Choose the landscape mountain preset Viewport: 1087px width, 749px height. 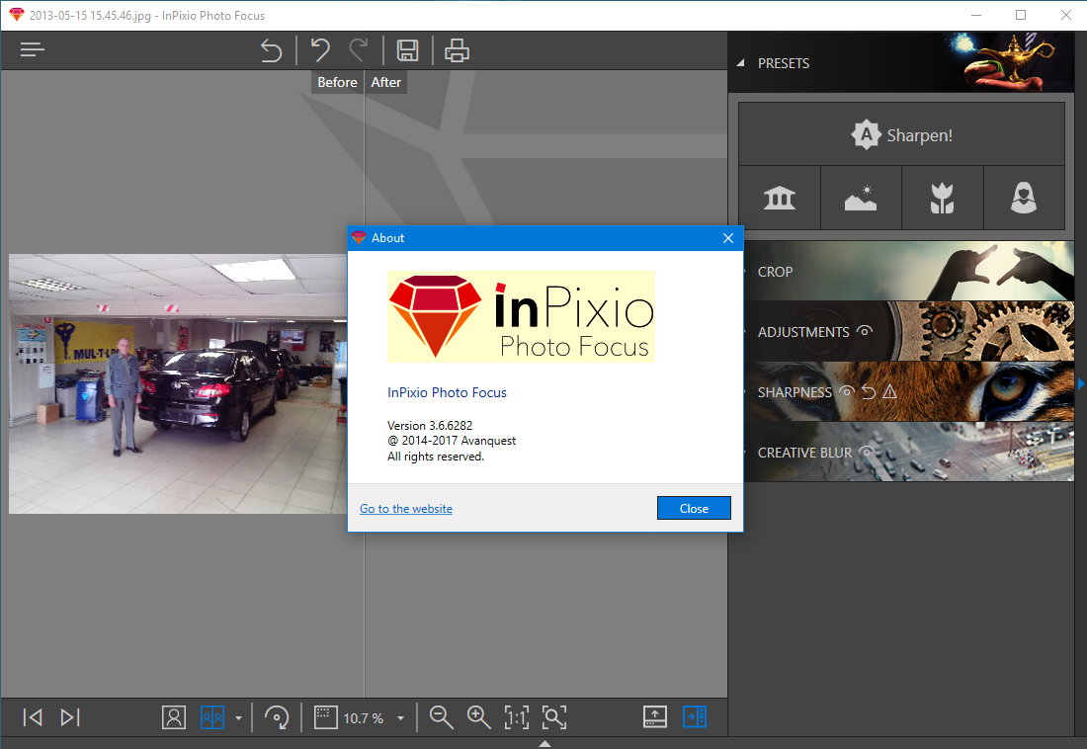point(861,198)
